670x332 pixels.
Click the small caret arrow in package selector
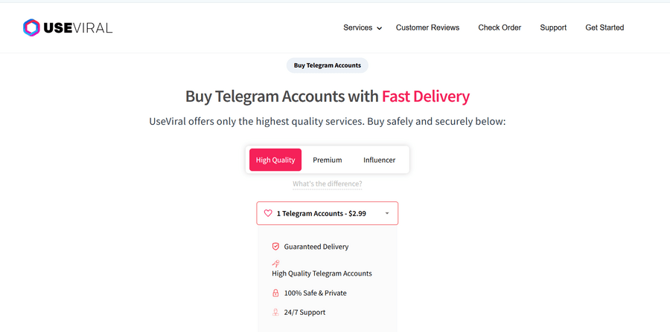[387, 213]
